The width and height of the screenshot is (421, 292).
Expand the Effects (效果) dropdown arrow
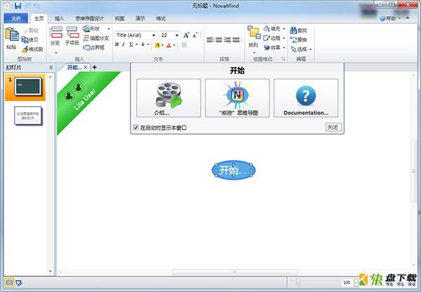[x=283, y=48]
